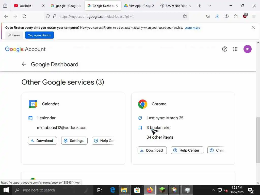
Task: Open Task View on taskbar
Action: pos(100,190)
